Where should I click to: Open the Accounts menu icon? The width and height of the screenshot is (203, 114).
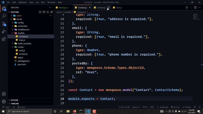coord(4,94)
